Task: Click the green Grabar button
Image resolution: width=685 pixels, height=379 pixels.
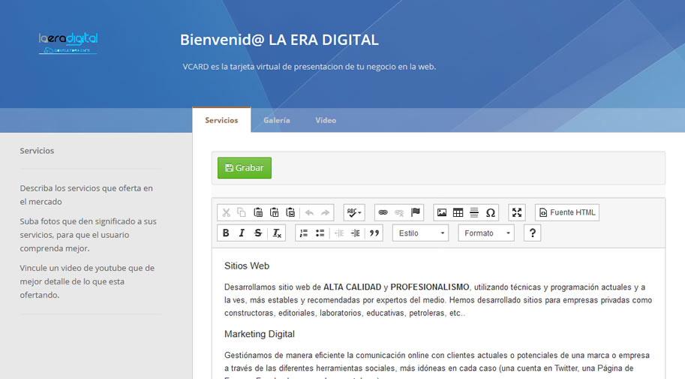Action: tap(245, 168)
